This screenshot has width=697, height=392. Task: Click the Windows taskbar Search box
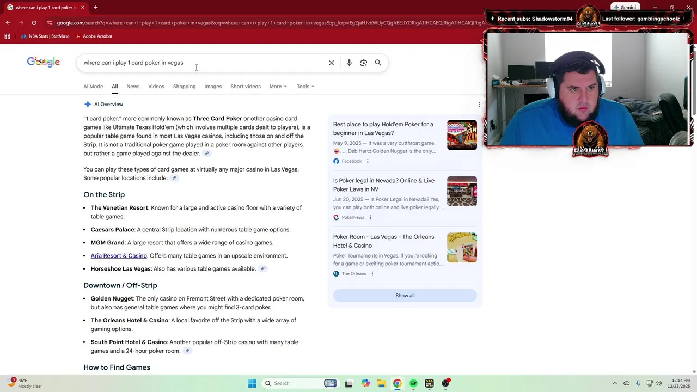(x=301, y=383)
